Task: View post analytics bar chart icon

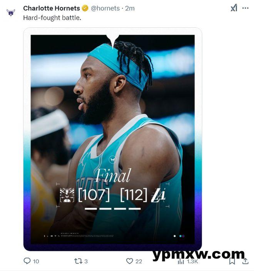Action: [x=181, y=261]
